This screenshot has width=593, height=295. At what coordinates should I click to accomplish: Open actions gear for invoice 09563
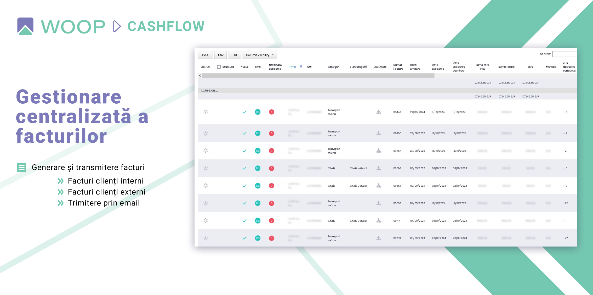tap(206, 168)
